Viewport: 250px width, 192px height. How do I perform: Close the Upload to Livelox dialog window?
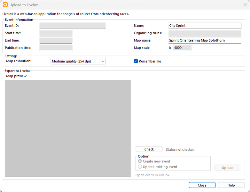coord(245,5)
